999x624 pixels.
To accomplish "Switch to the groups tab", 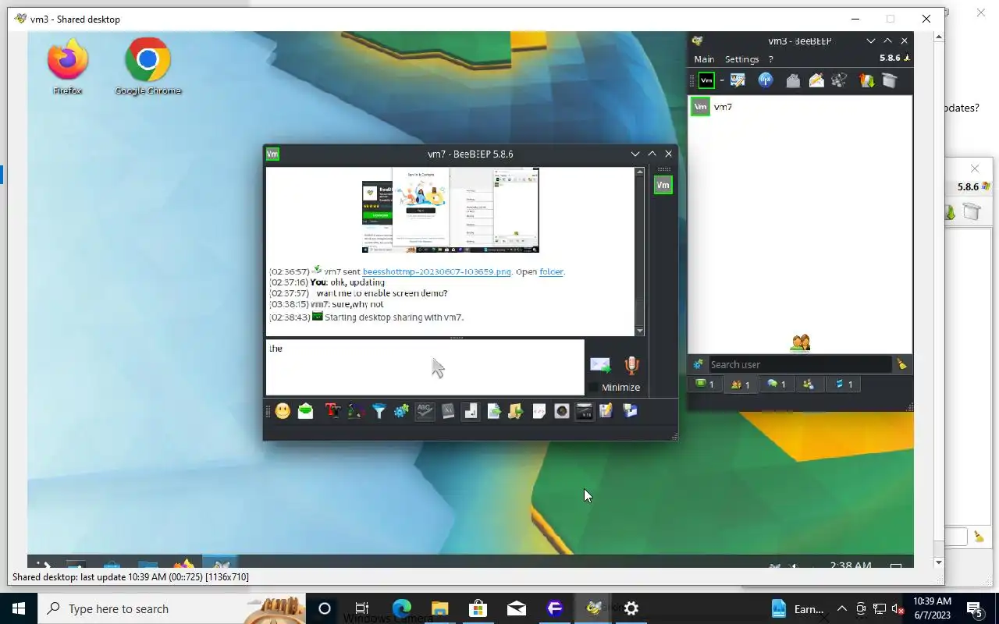I will click(x=809, y=384).
